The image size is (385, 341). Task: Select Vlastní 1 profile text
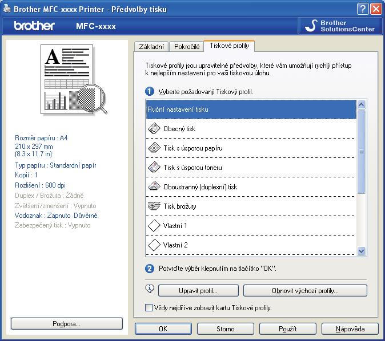[x=175, y=226]
